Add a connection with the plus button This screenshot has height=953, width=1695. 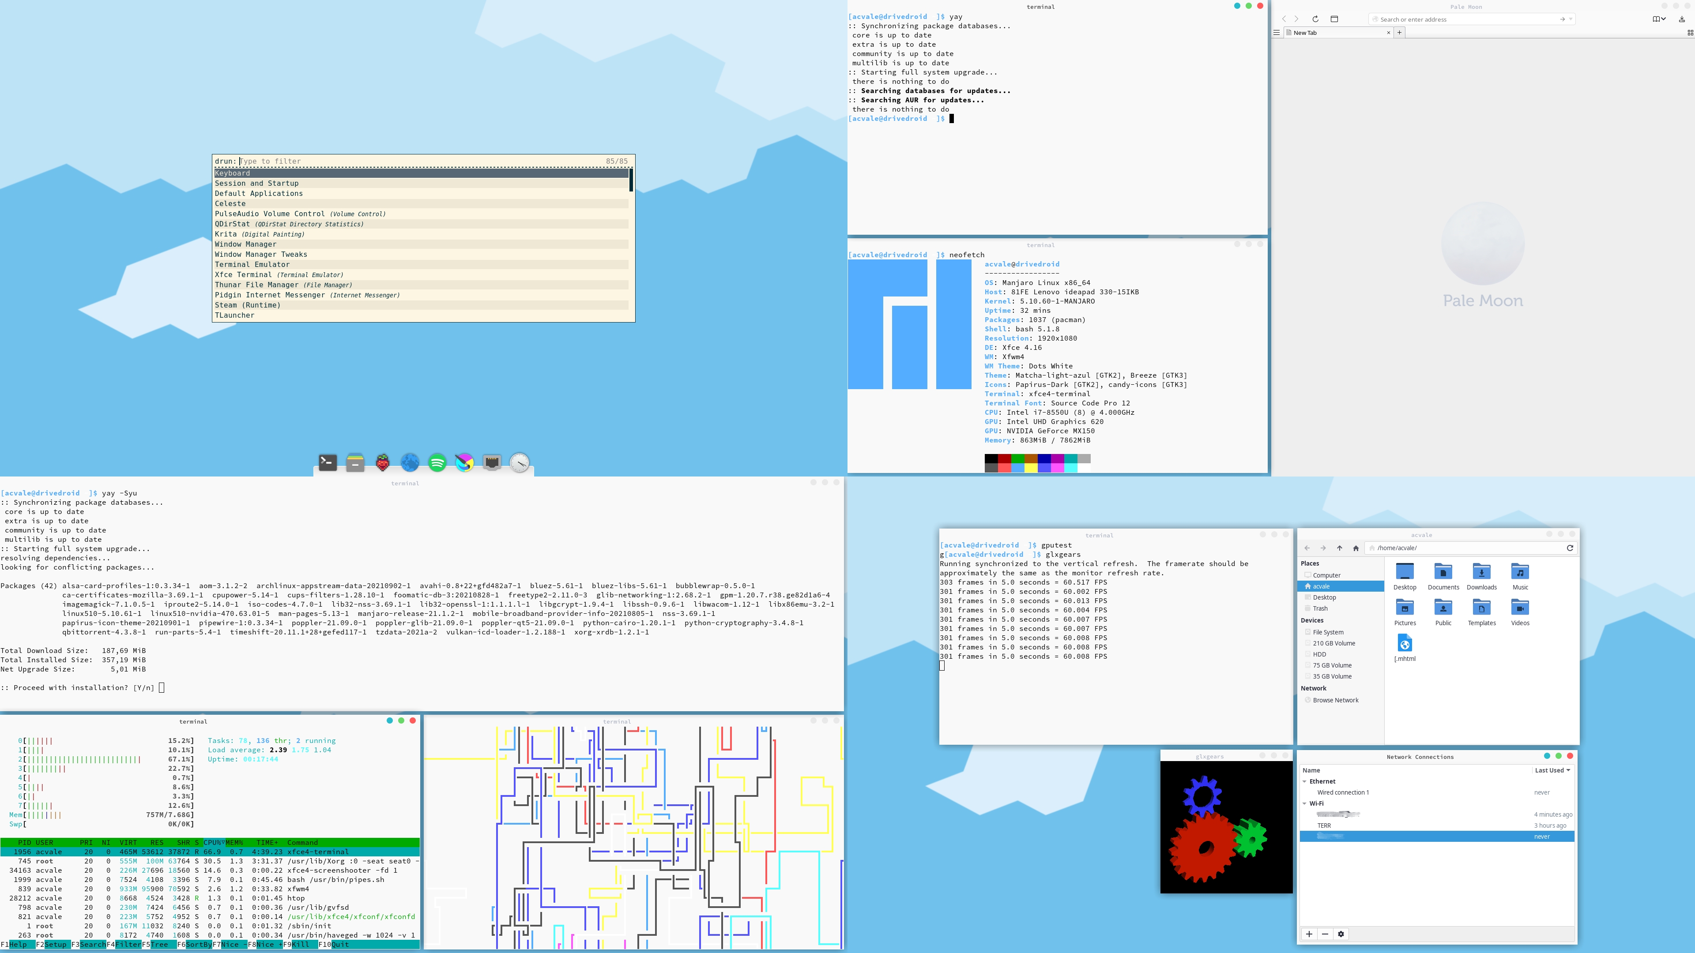point(1309,934)
